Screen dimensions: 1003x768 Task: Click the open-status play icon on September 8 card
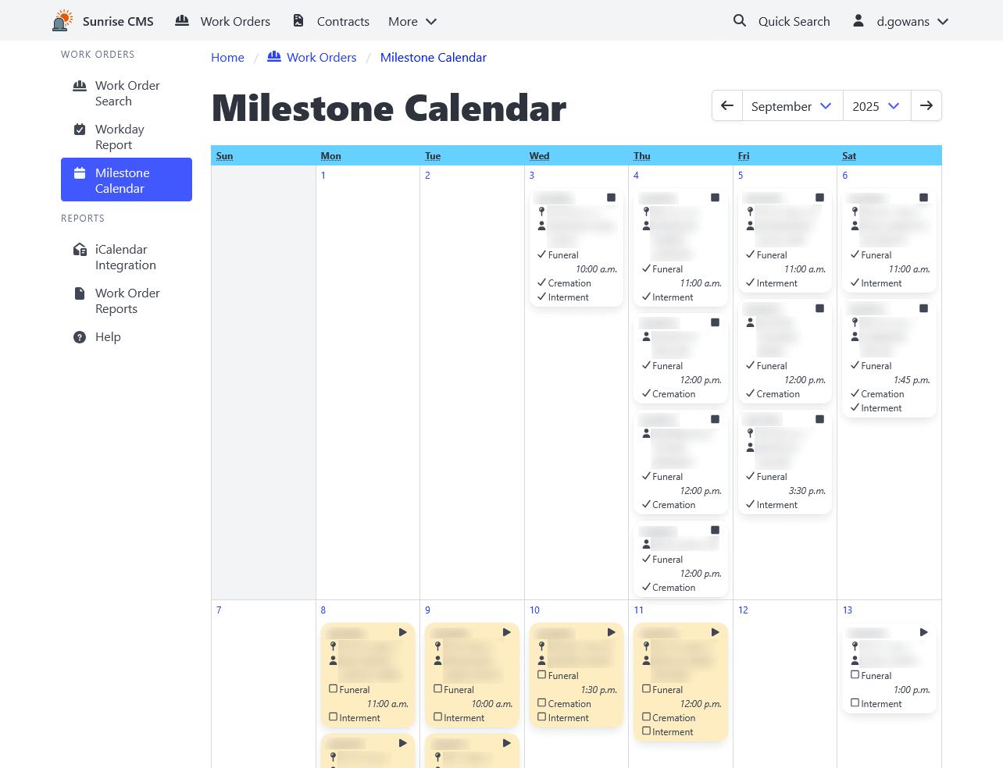click(x=403, y=632)
